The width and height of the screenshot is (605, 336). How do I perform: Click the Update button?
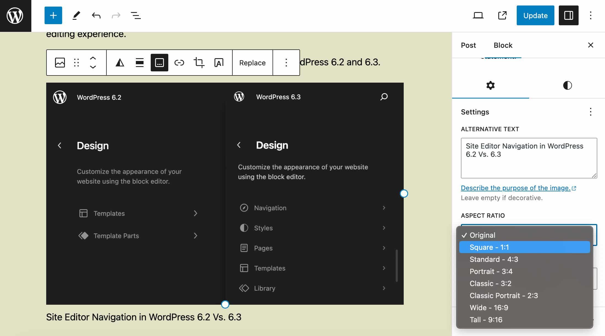click(x=535, y=15)
